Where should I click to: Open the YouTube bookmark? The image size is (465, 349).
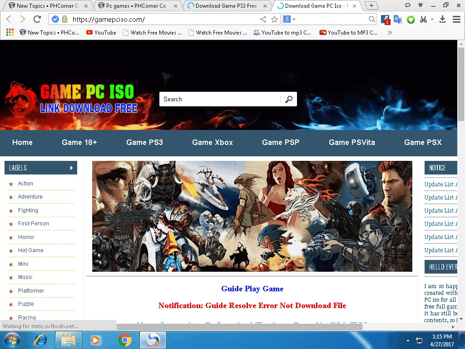point(101,33)
